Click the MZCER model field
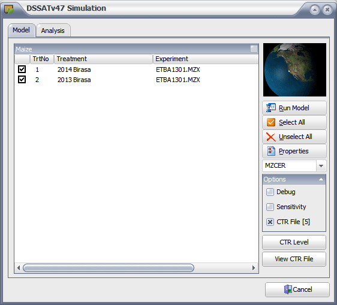337x305 pixels. pos(289,165)
